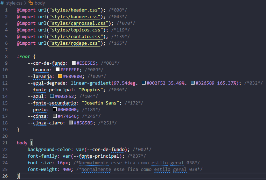Open the orange #EB9B00 color swatch
Image resolution: width=266 pixels, height=180 pixels.
pyautogui.click(x=60, y=76)
